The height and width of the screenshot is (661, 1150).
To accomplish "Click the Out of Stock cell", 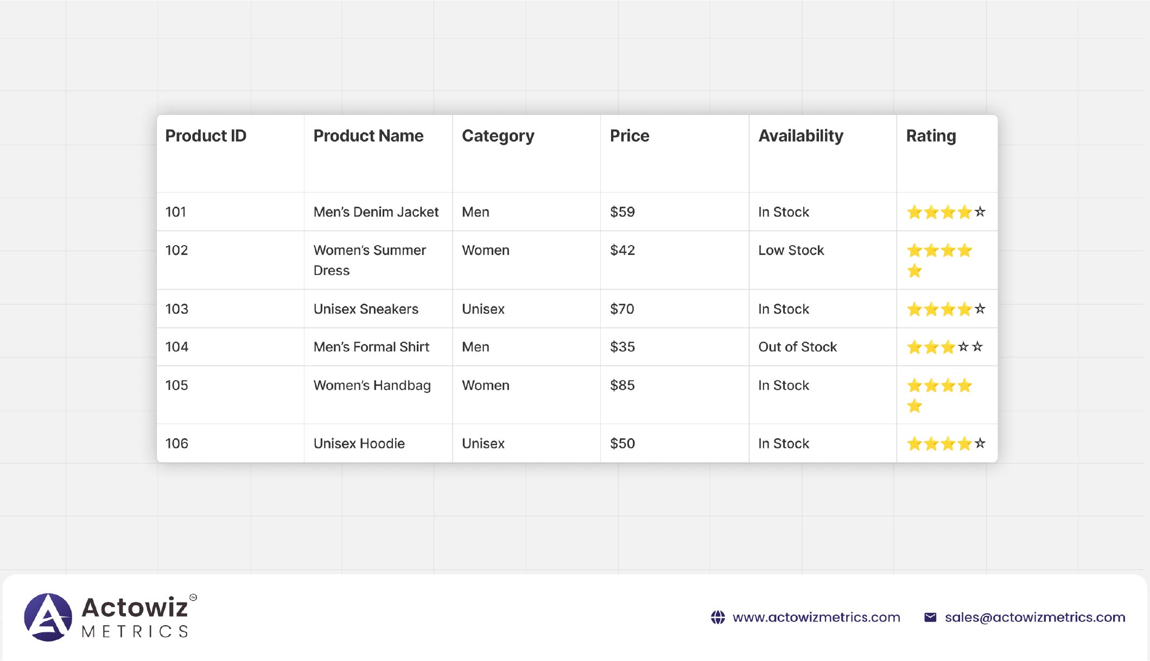I will pos(797,347).
